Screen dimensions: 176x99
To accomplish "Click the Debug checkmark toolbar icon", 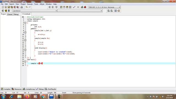I will 74,7.
